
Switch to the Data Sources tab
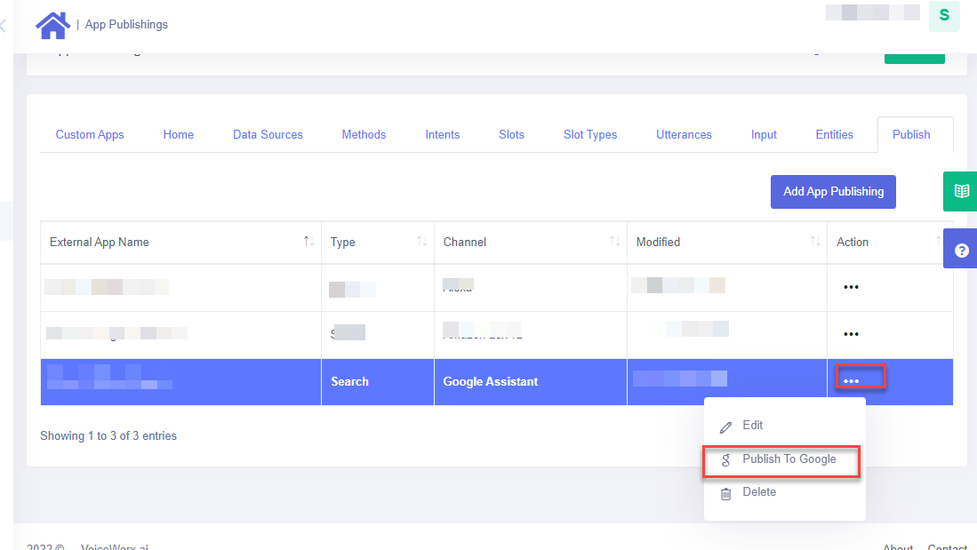(268, 135)
